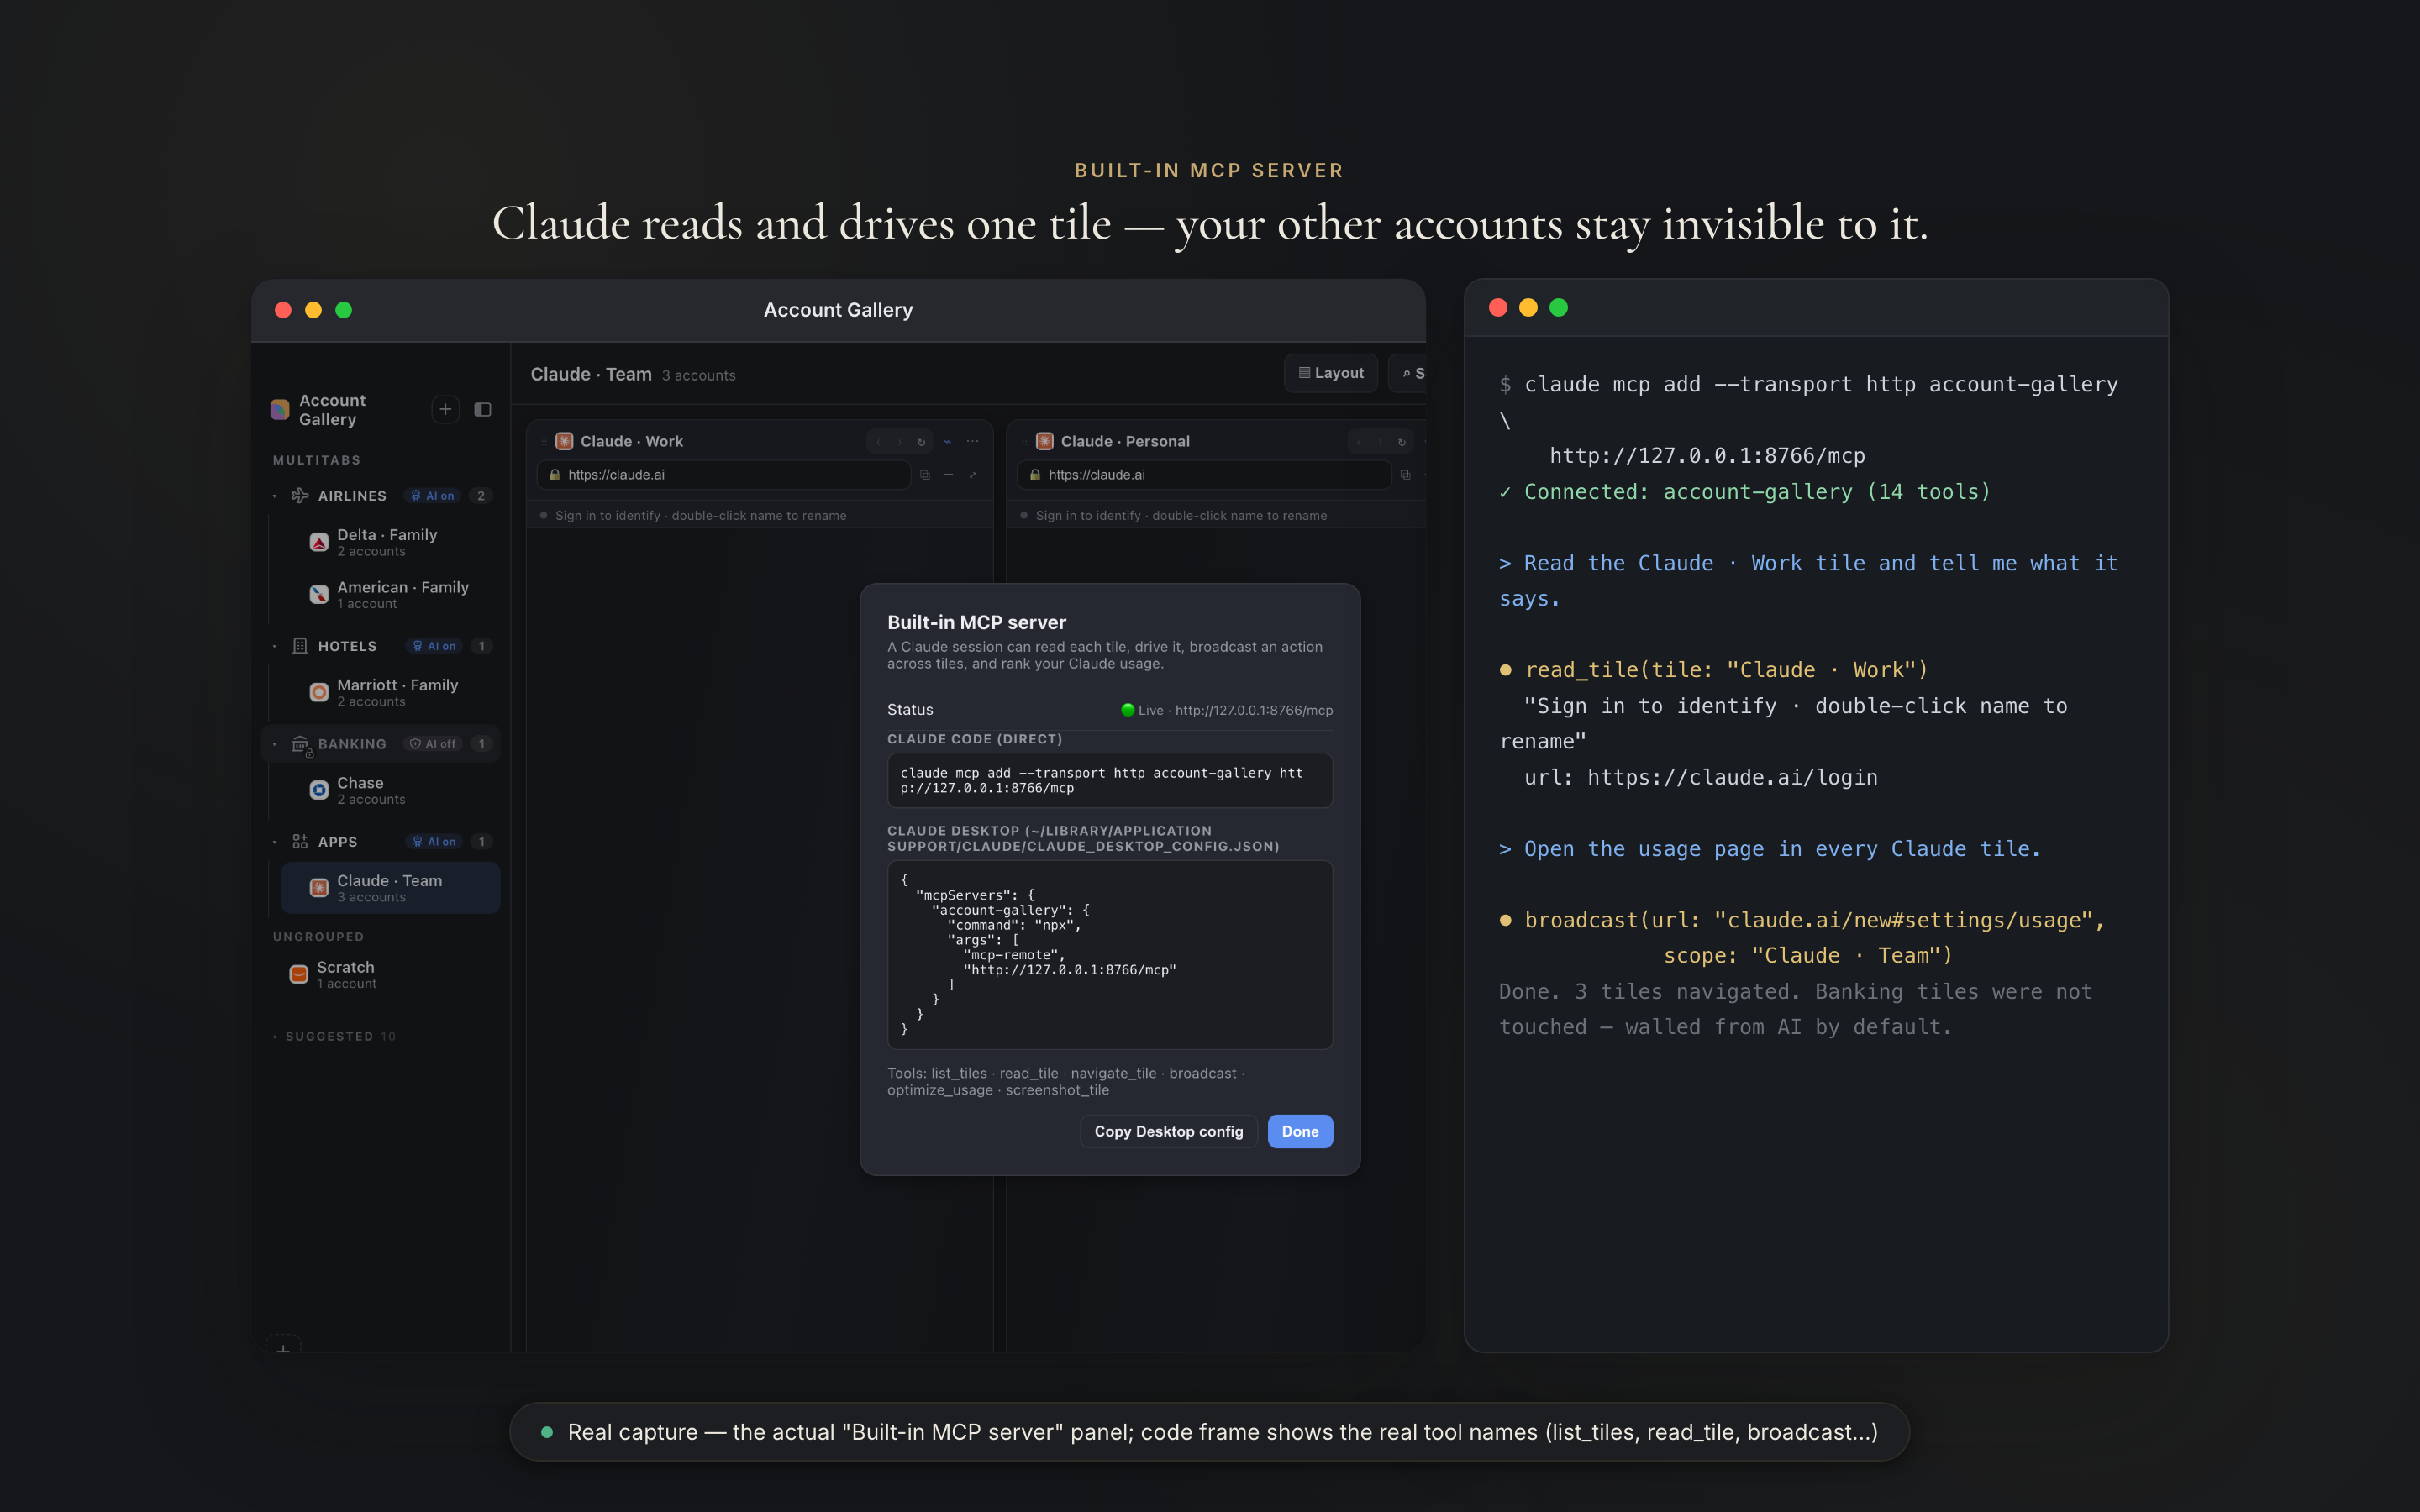Click the green maximize dot on Account Gallery
Screen dimensions: 2420x1512
point(344,310)
